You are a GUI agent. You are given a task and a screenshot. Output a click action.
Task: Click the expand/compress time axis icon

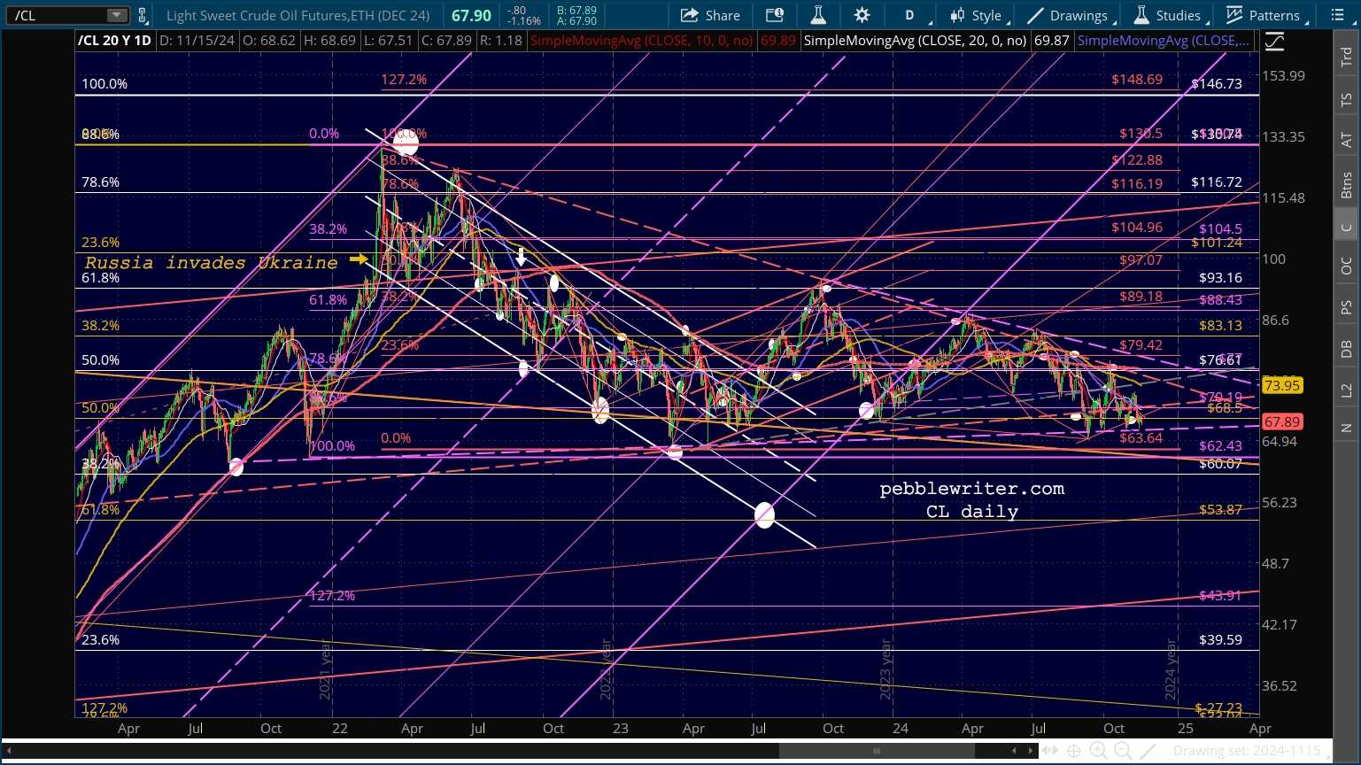click(1050, 751)
